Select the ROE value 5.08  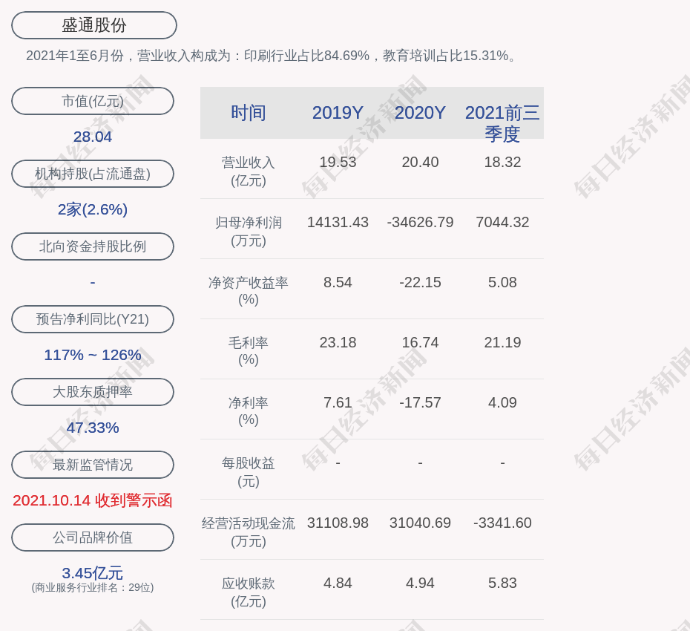pyautogui.click(x=502, y=282)
